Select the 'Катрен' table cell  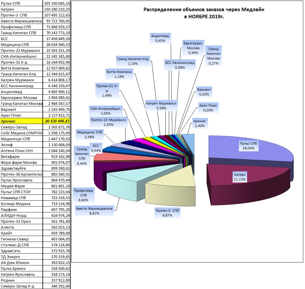pyautogui.click(x=21, y=9)
